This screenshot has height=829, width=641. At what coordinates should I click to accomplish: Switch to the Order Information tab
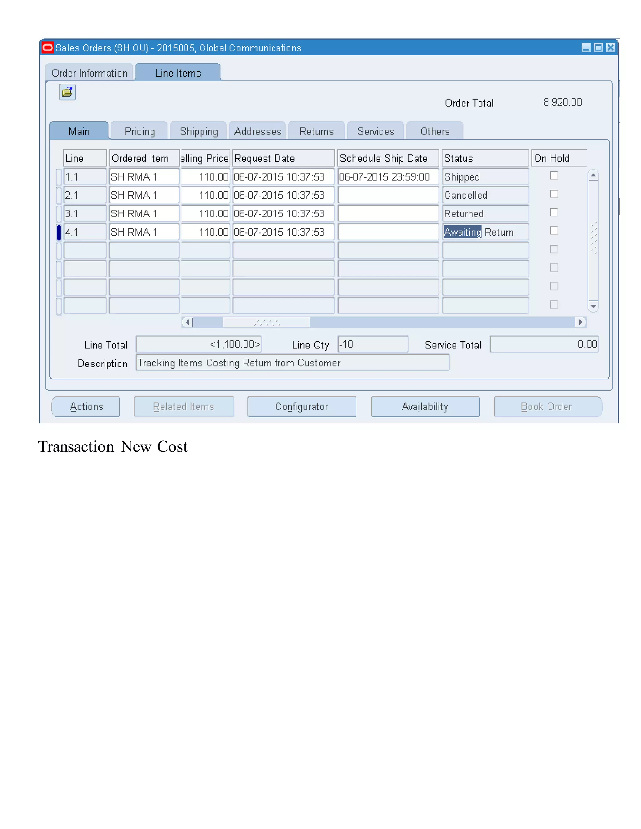coord(90,73)
